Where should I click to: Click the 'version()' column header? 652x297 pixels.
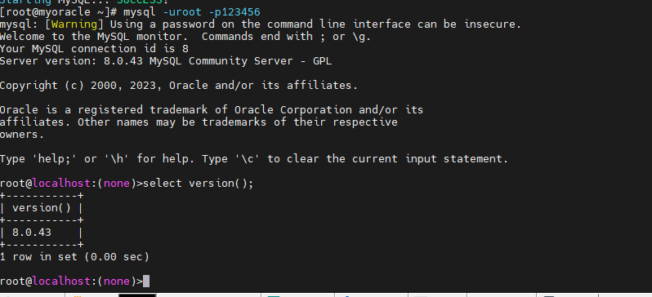point(41,208)
